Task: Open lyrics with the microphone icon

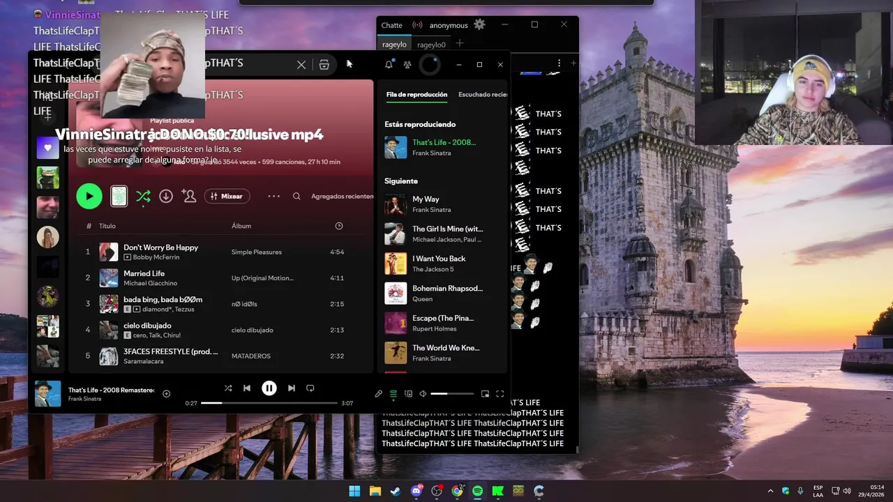Action: click(x=378, y=394)
